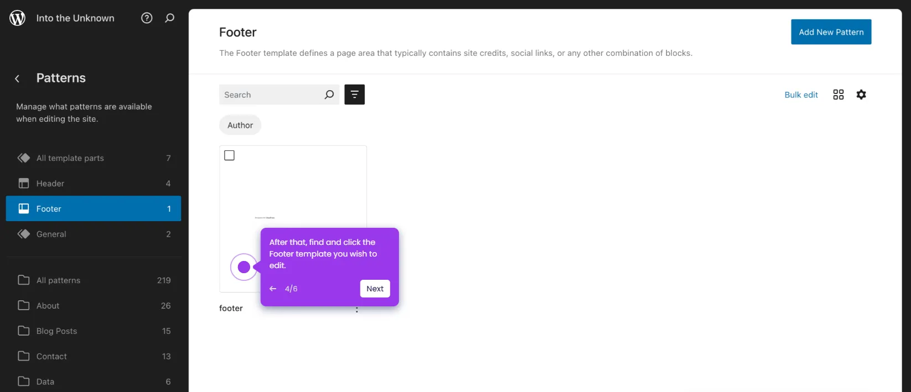Open the Author filter chip

240,125
